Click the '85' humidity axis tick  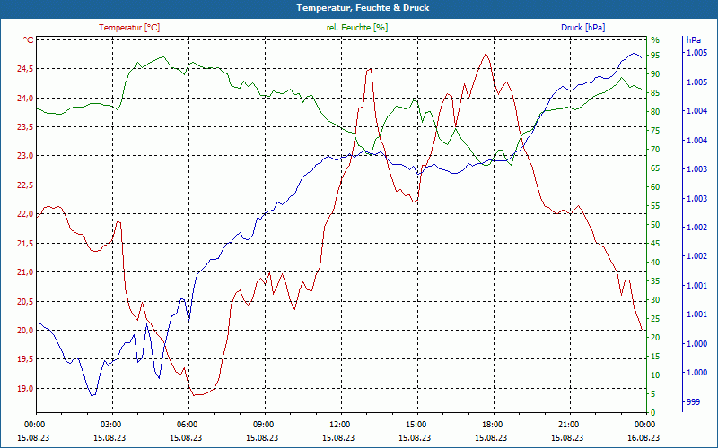click(655, 93)
